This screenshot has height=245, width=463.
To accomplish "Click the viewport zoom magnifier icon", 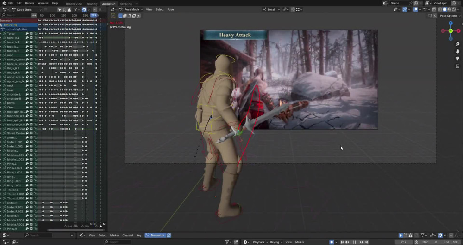I will pyautogui.click(x=457, y=44).
